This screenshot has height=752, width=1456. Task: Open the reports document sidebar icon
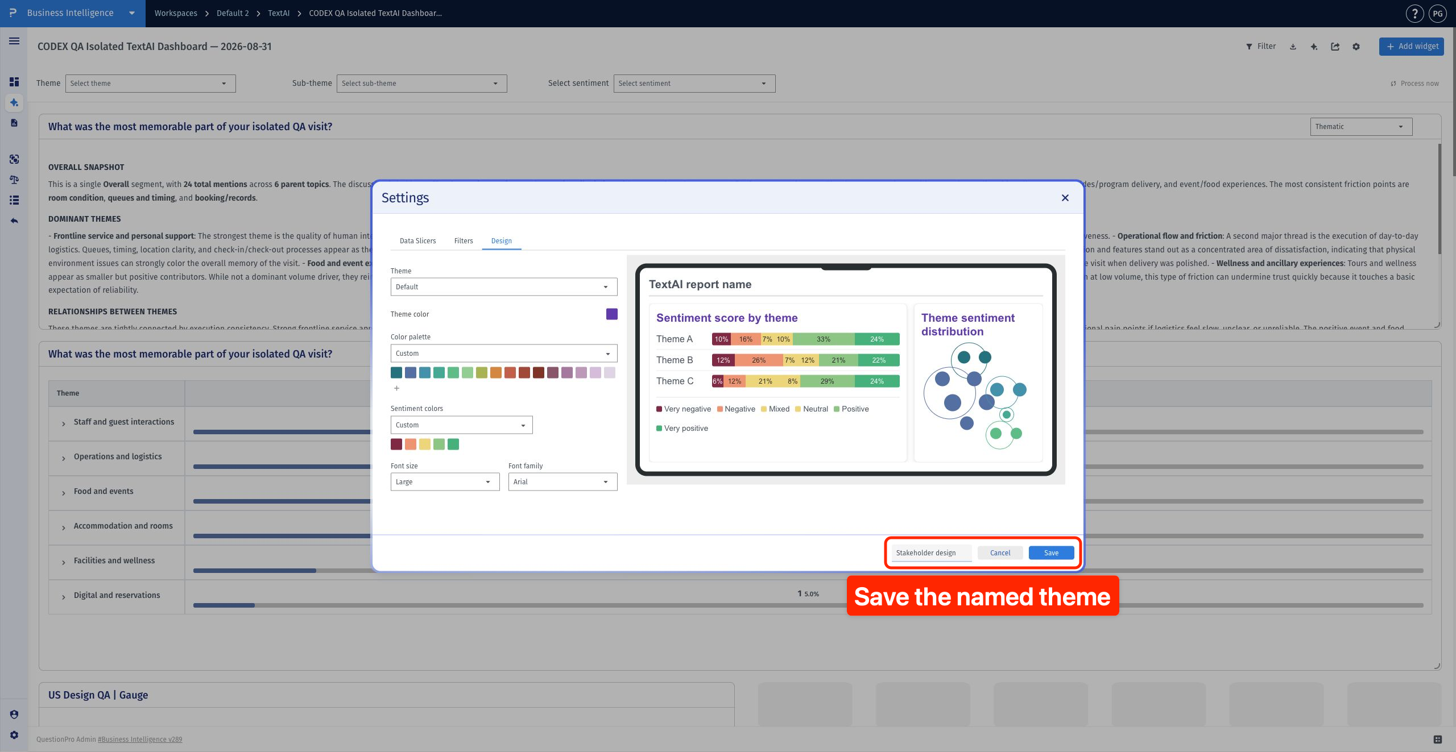coord(14,123)
